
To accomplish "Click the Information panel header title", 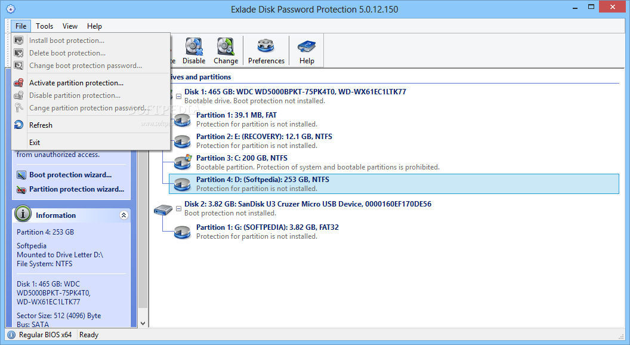I will click(x=56, y=215).
